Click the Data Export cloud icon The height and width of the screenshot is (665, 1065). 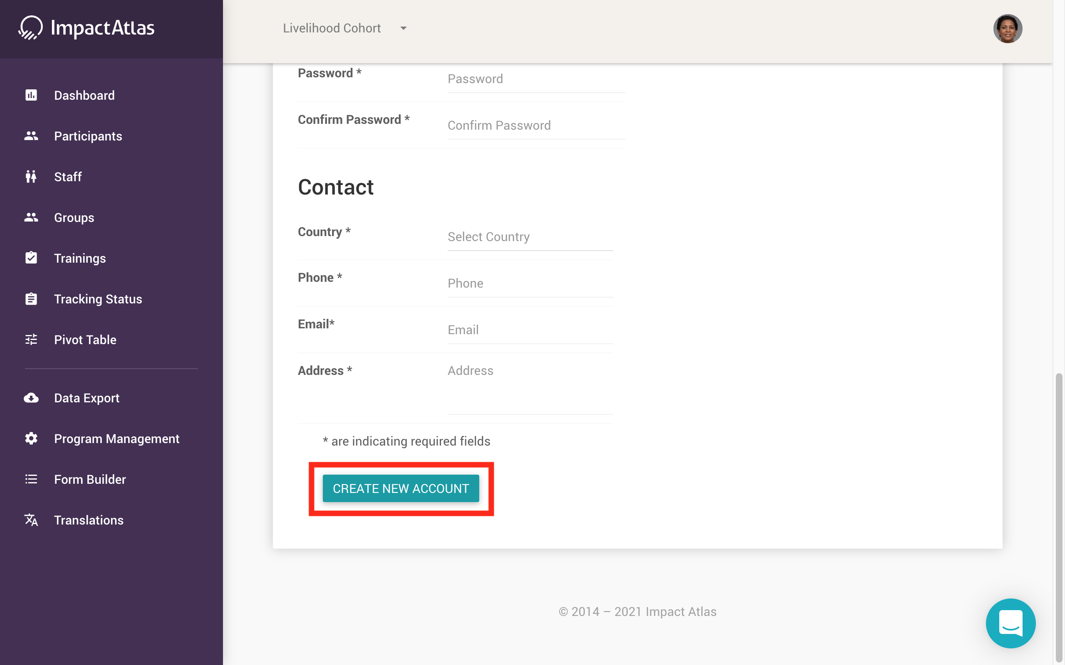(x=31, y=398)
